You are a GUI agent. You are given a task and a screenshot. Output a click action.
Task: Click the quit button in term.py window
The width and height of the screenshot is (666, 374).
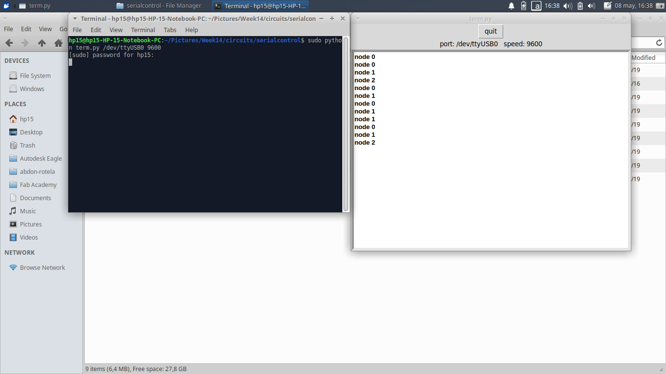(x=490, y=31)
